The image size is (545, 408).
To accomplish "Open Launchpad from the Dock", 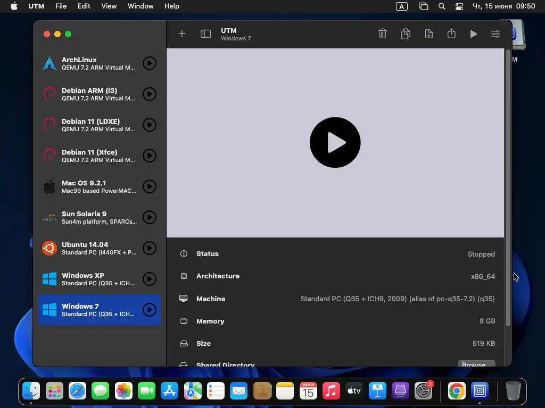I will click(x=54, y=391).
